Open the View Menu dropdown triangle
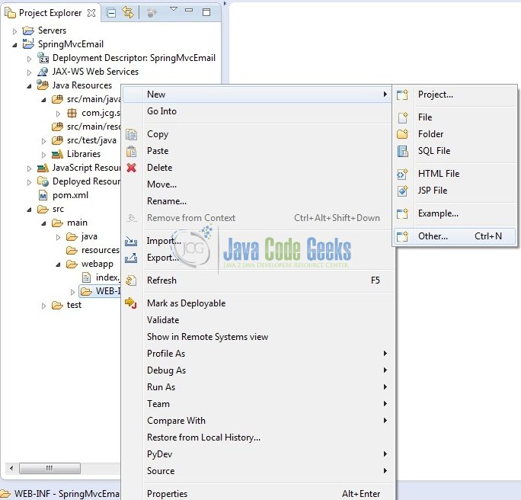This screenshot has height=500, width=521. 174,9
